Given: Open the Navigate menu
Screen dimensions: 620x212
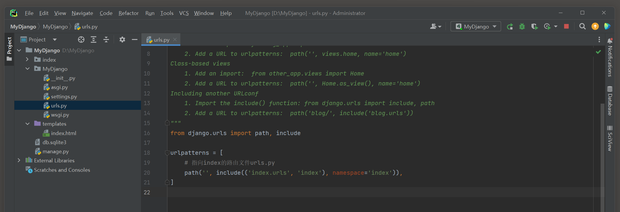Looking at the screenshot, I should click(x=82, y=13).
